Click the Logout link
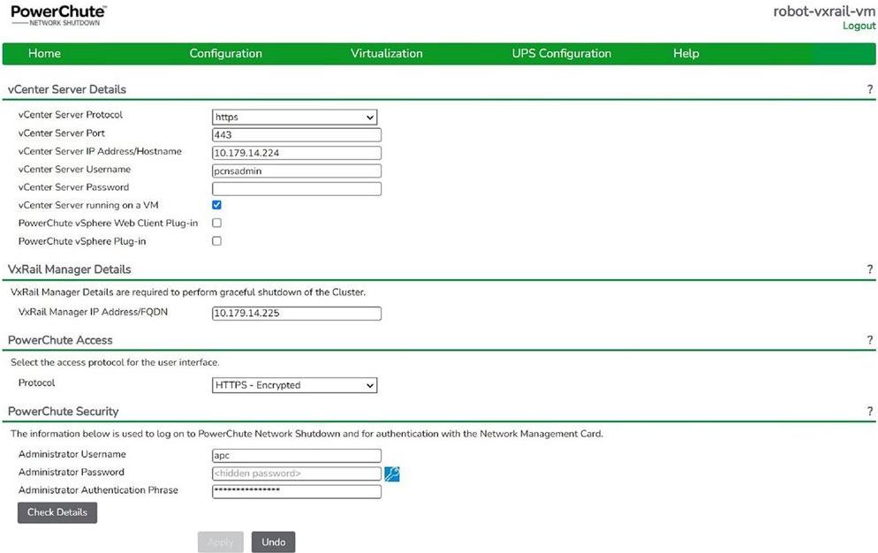The image size is (878, 553). [x=859, y=27]
